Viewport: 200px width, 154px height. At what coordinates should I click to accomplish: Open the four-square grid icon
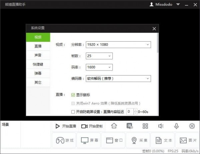click(145, 126)
